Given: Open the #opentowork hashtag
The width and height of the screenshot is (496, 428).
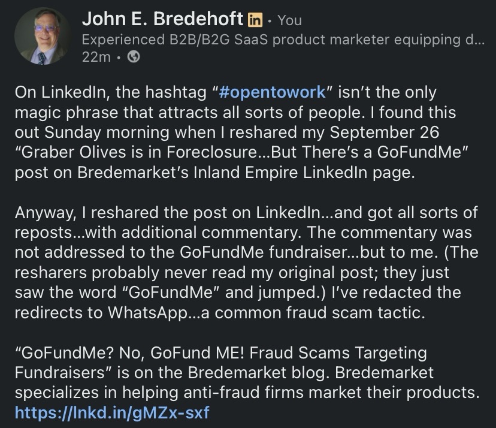Looking at the screenshot, I should click(272, 93).
